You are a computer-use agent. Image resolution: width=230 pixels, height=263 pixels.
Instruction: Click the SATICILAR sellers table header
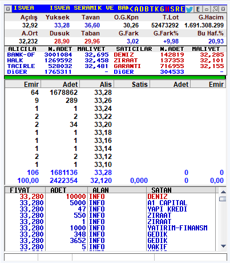click(134, 49)
